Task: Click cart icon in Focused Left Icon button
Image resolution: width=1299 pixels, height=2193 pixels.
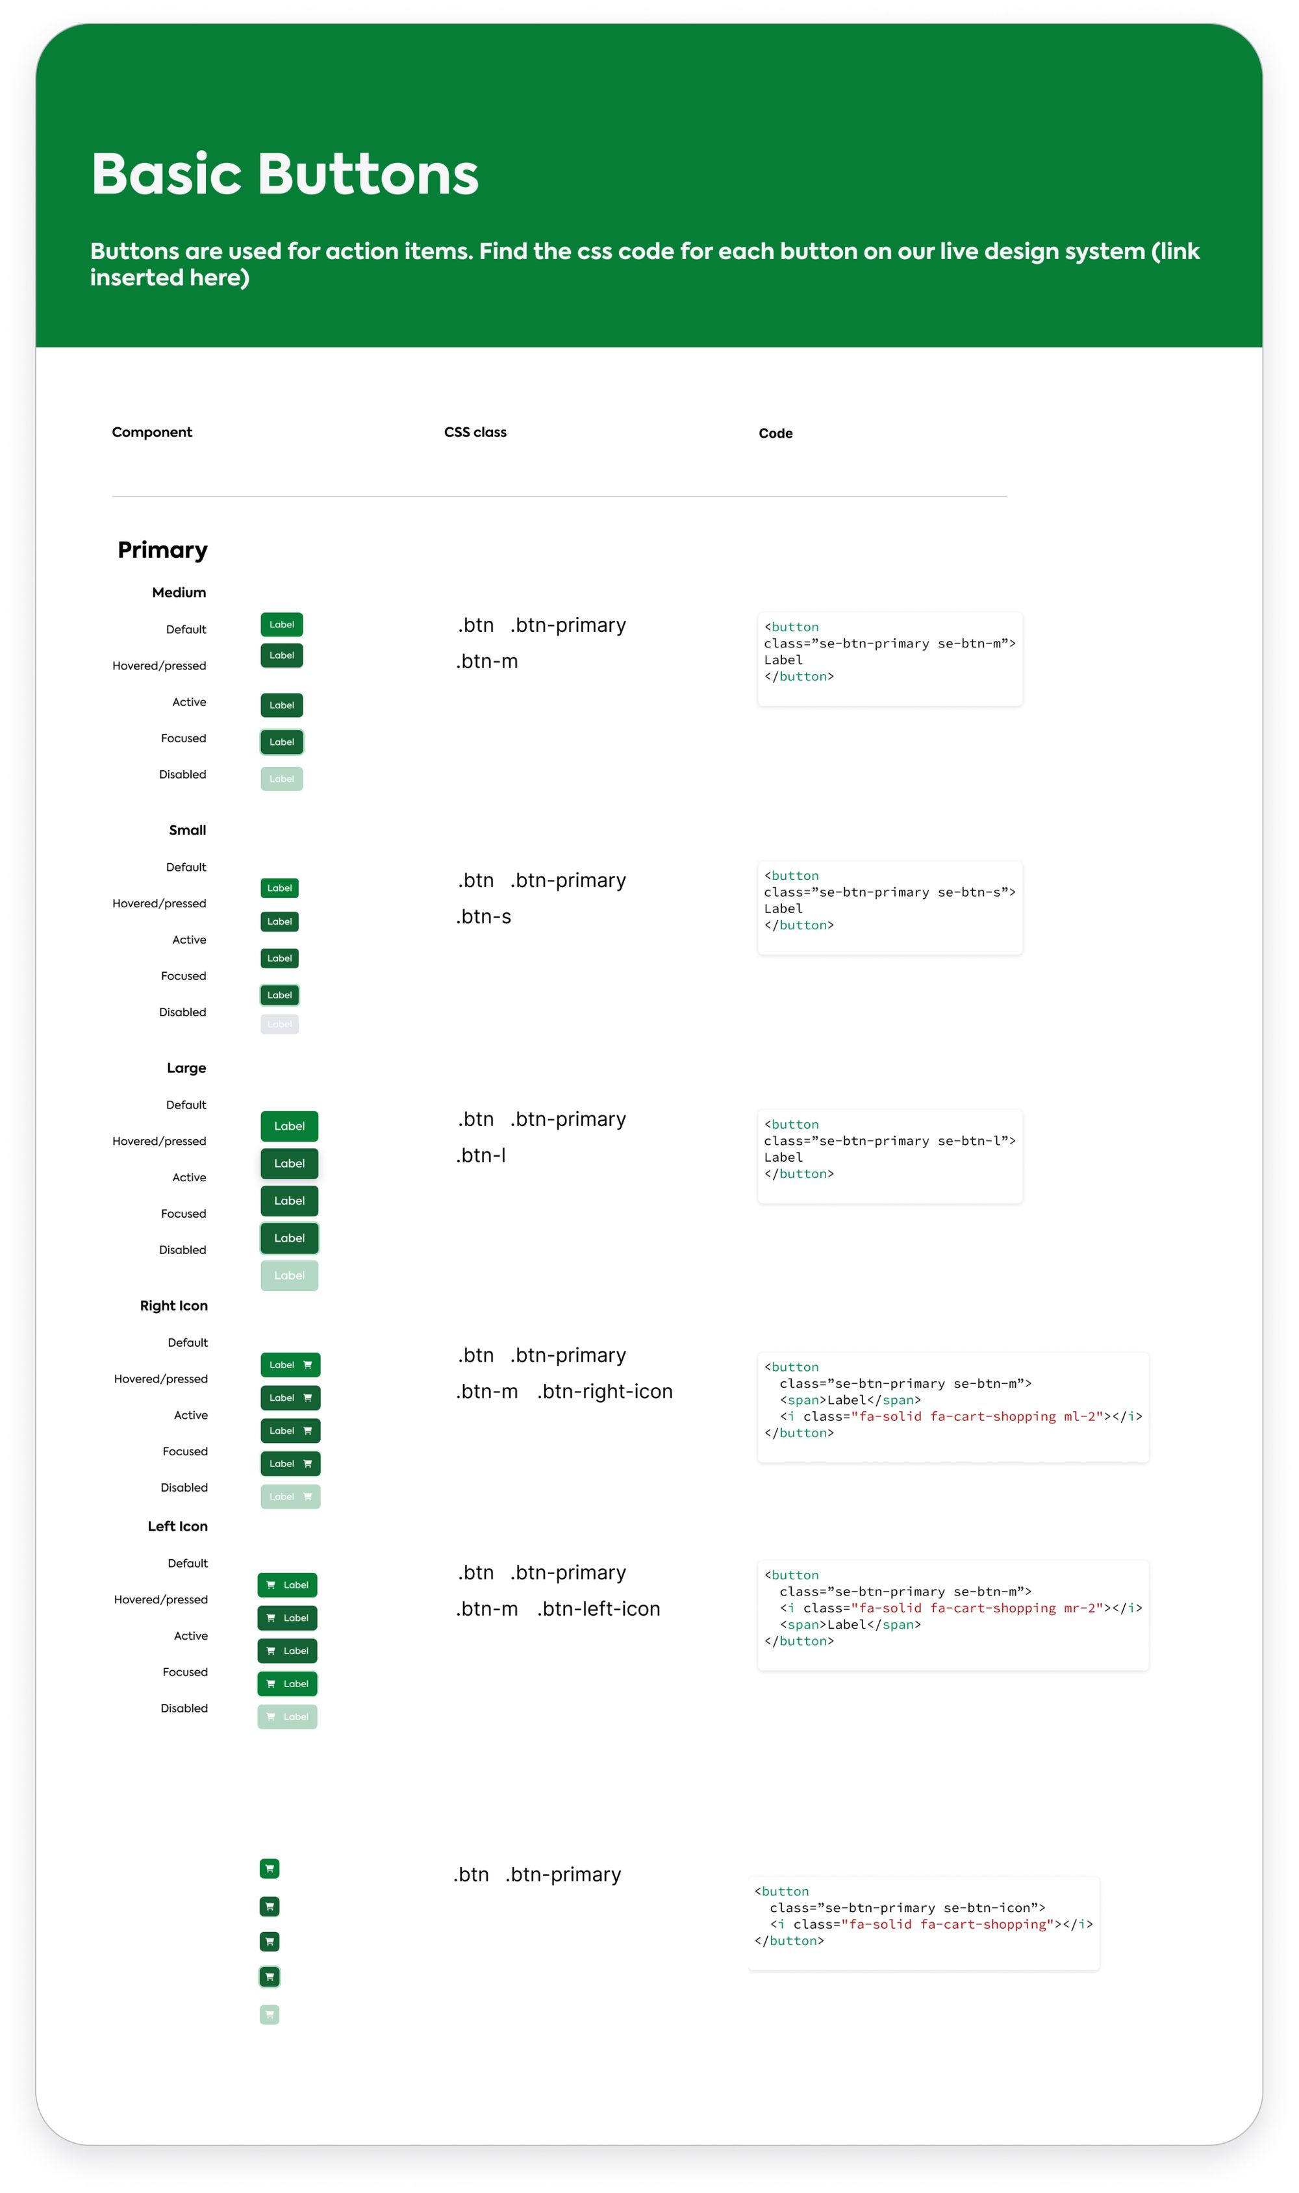Action: (x=271, y=1684)
